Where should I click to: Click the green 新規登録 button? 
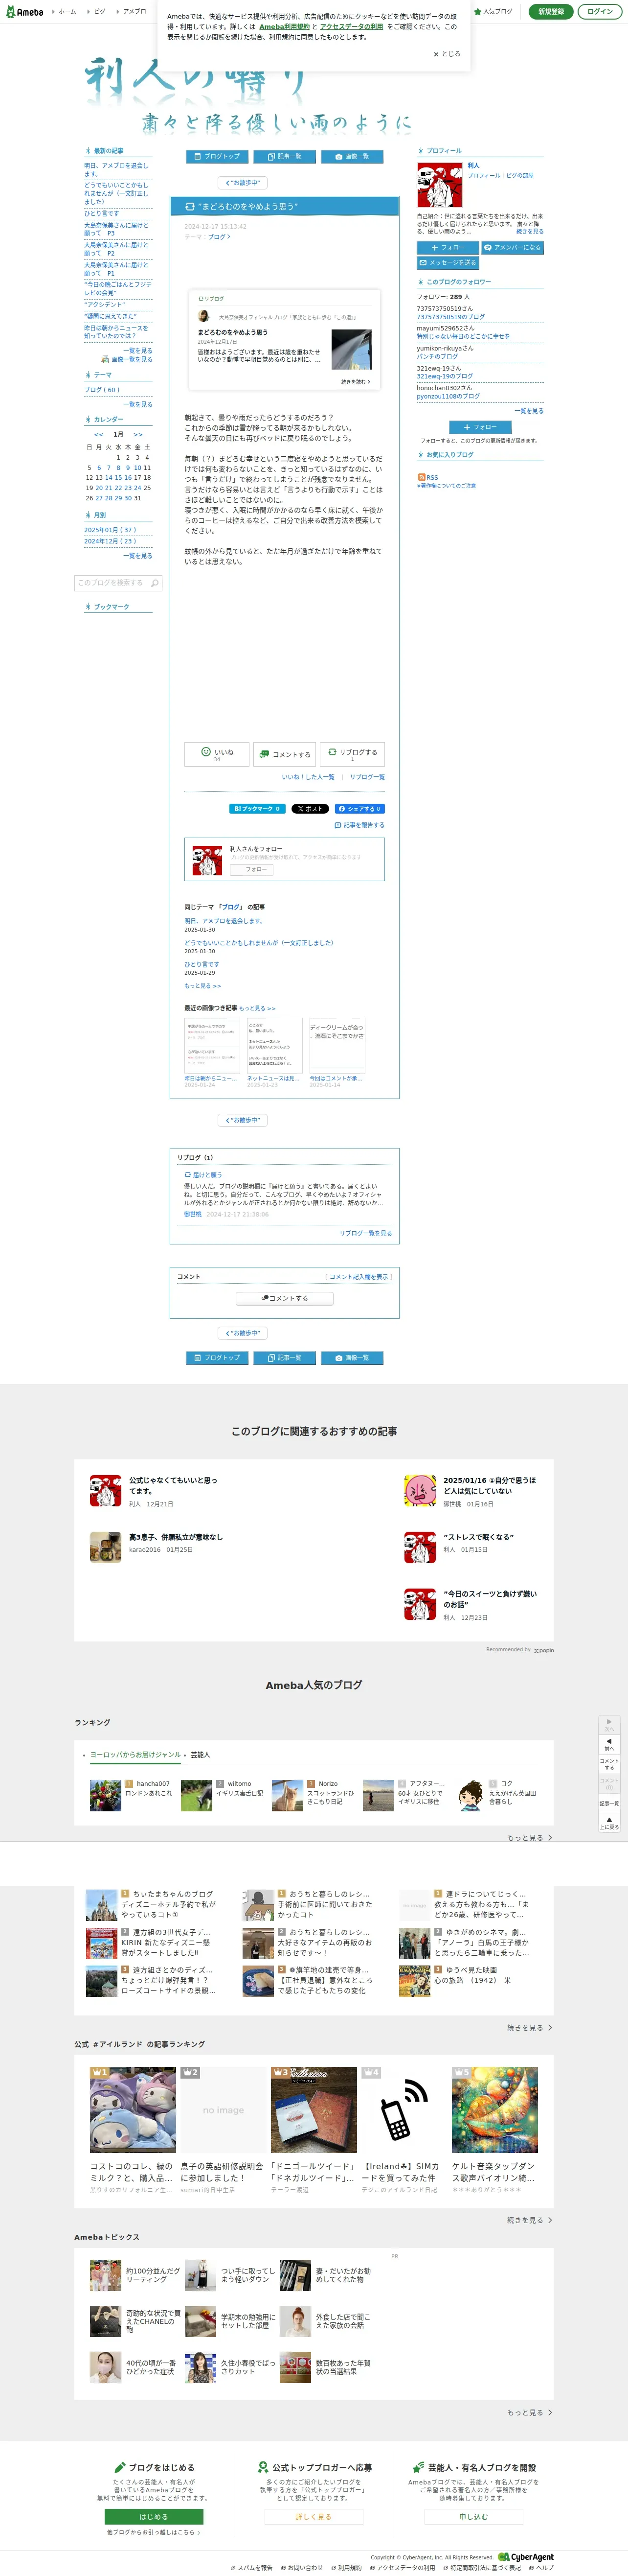[550, 12]
